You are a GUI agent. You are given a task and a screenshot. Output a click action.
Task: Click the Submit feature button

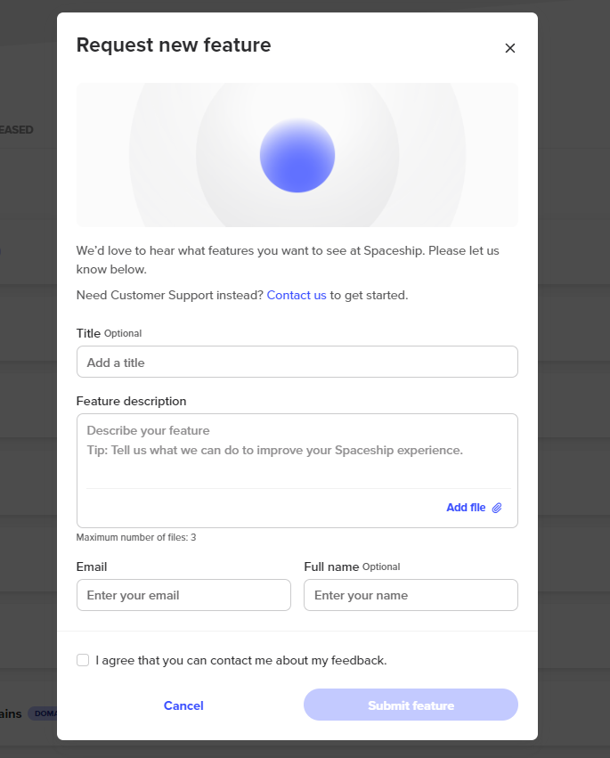coord(411,705)
